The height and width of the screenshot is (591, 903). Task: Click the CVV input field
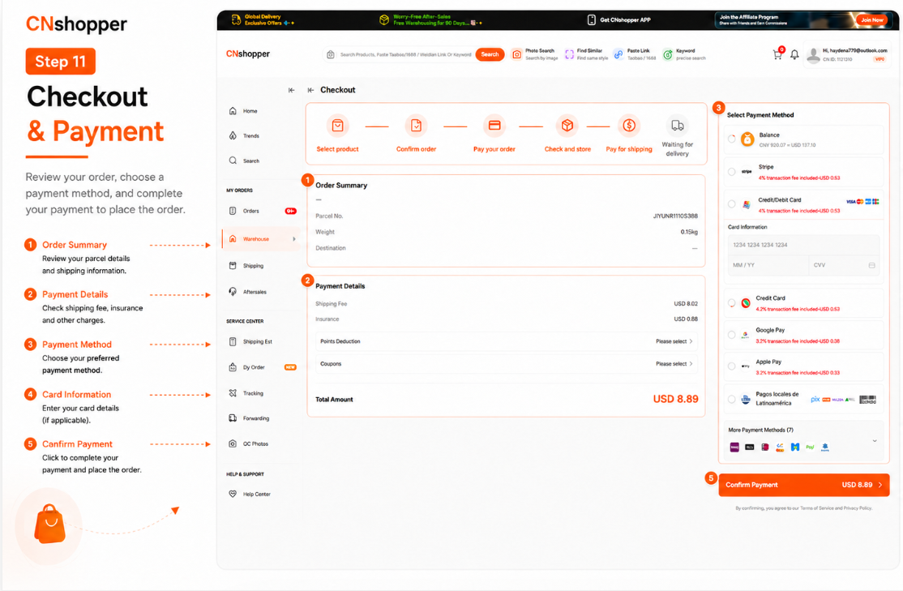[845, 265]
